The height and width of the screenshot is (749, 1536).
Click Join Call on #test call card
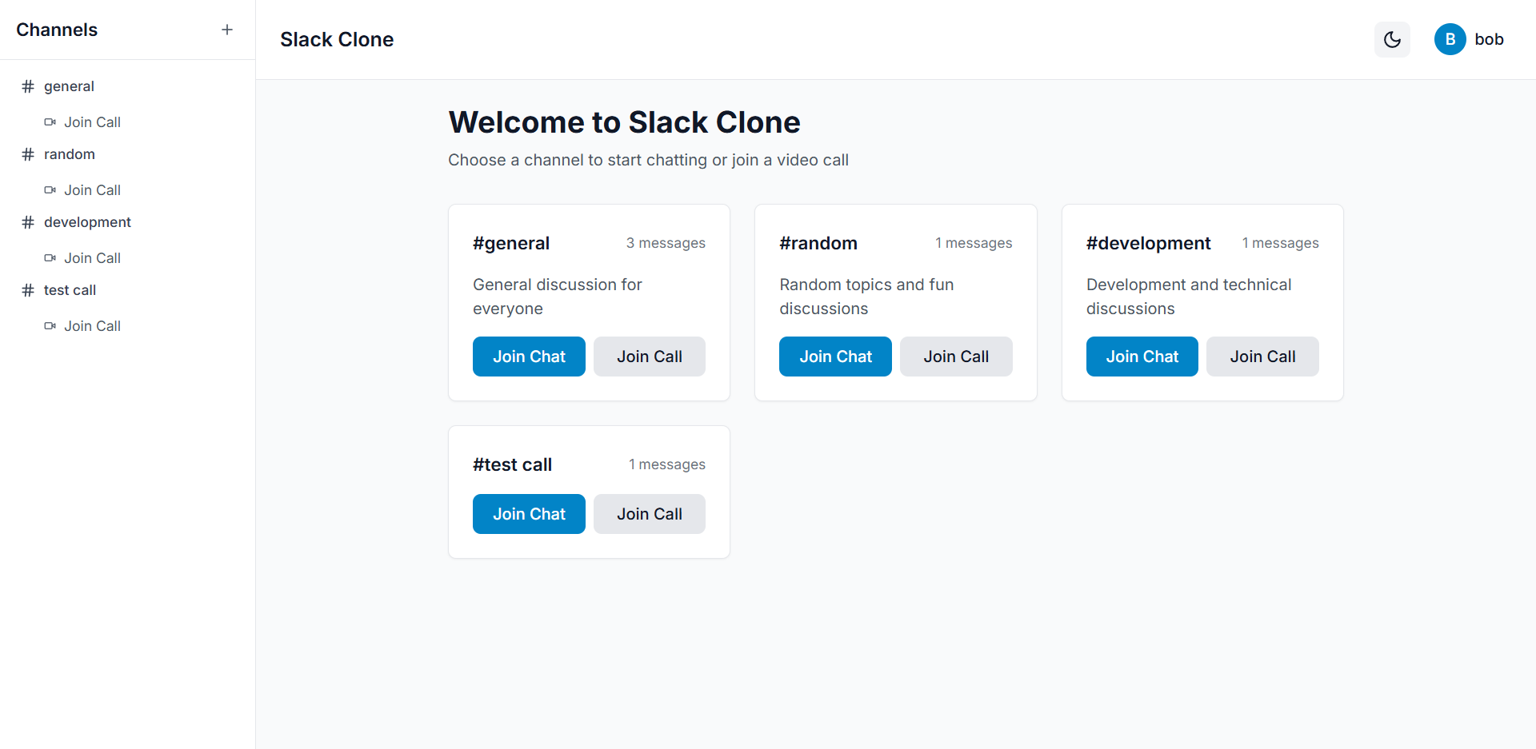click(x=649, y=514)
